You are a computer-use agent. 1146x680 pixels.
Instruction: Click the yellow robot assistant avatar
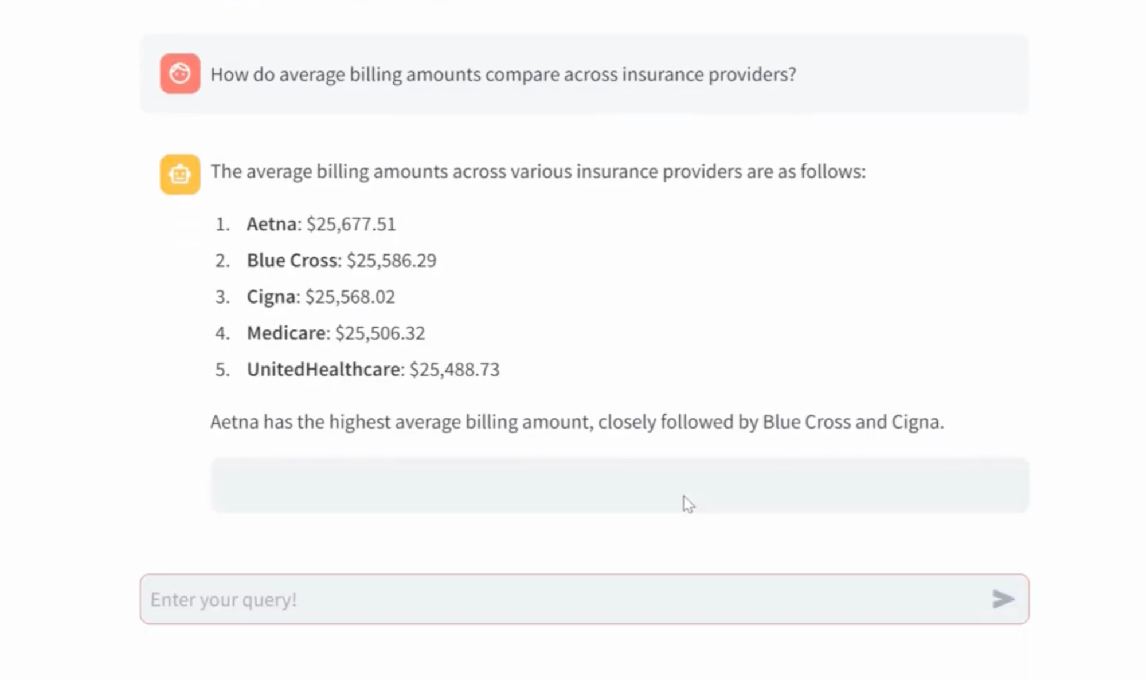click(x=180, y=175)
